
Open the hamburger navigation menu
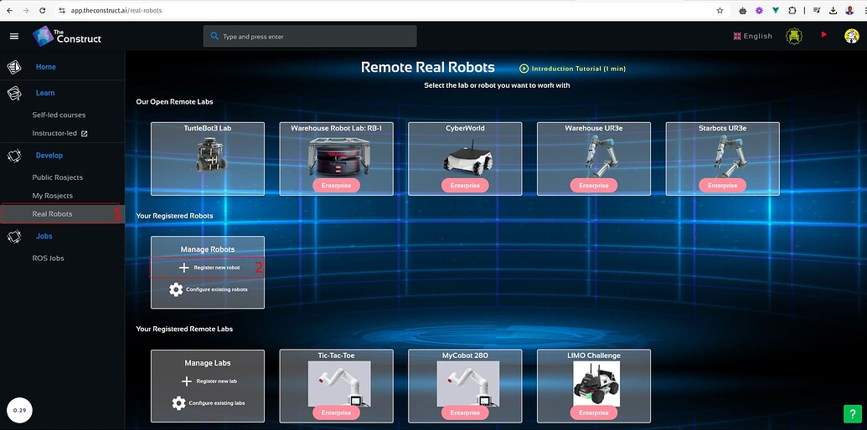point(14,37)
